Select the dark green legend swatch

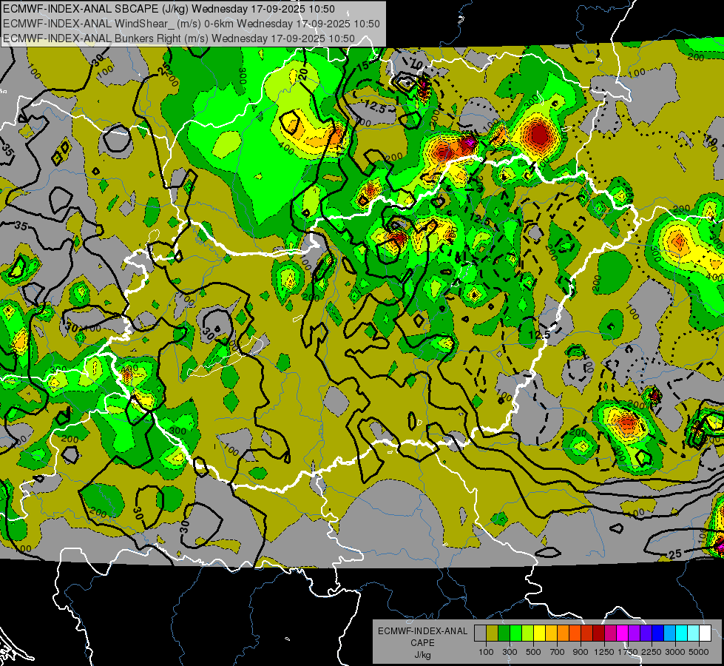[x=504, y=633]
